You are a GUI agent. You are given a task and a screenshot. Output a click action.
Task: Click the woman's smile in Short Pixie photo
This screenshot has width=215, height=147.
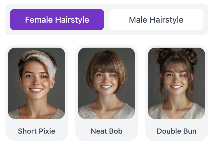coord(36,90)
